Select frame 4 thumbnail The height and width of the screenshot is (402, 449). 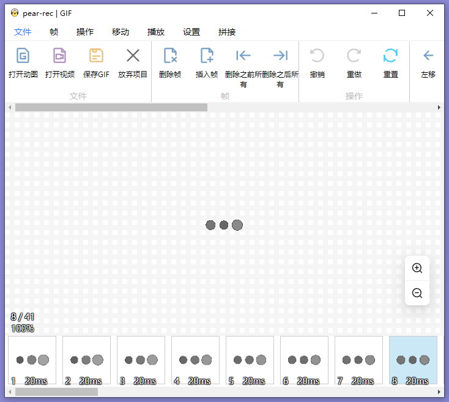point(195,360)
